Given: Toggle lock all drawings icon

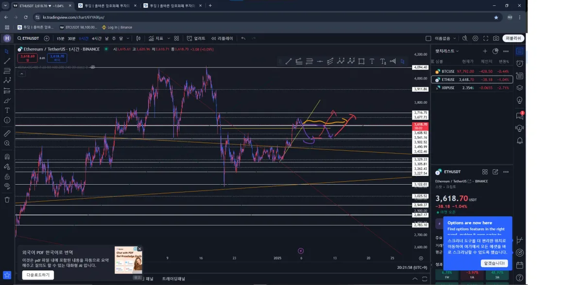Looking at the screenshot, I should pyautogui.click(x=7, y=176).
